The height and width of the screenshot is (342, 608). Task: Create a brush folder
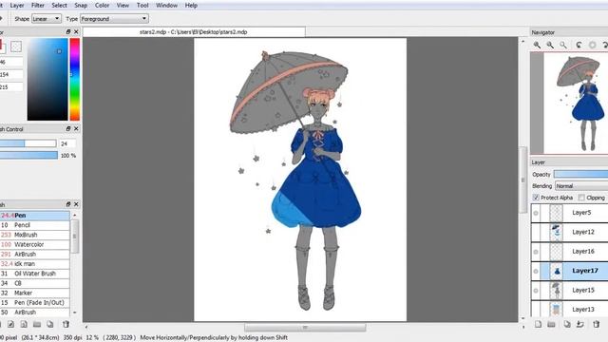click(37, 324)
